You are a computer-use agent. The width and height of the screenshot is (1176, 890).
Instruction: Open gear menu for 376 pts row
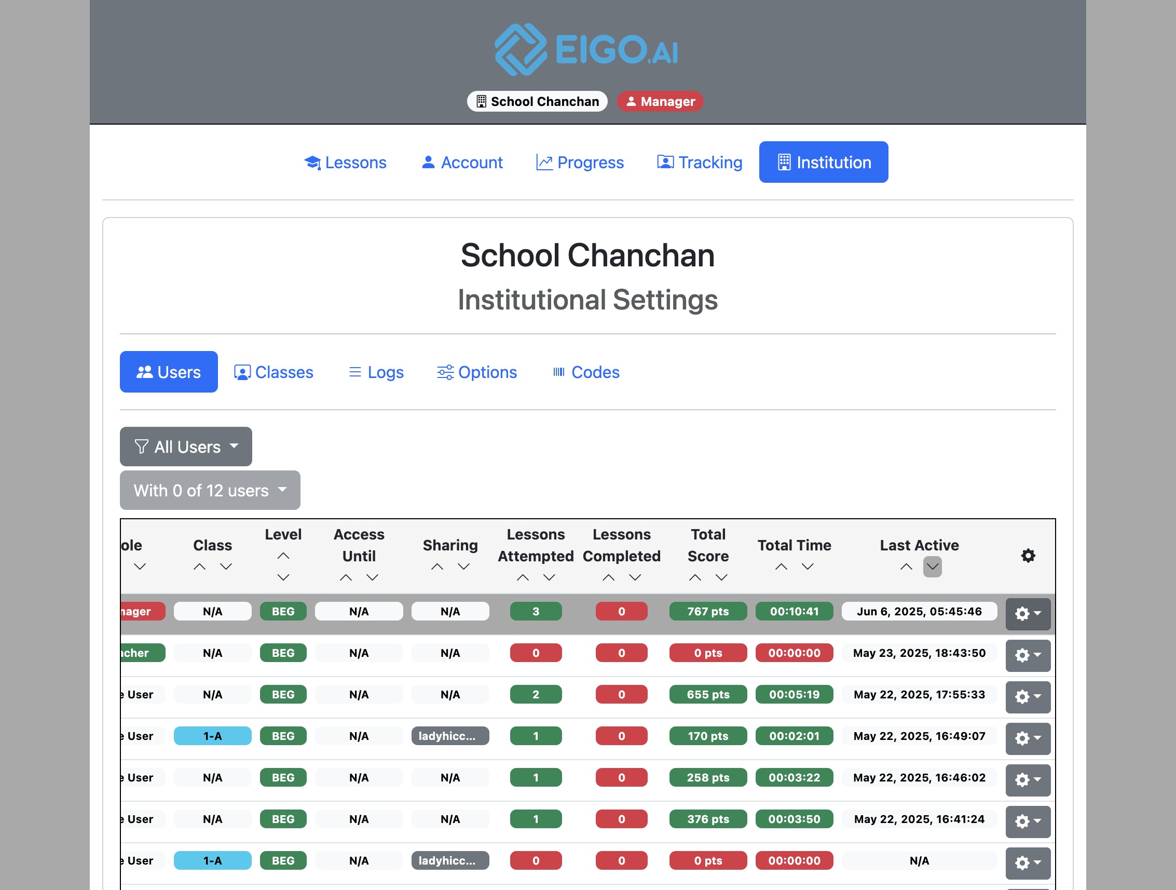click(1028, 821)
